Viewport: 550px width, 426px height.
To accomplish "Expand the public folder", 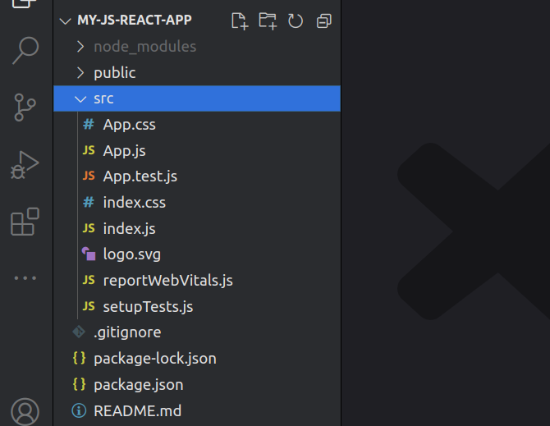I will [80, 72].
